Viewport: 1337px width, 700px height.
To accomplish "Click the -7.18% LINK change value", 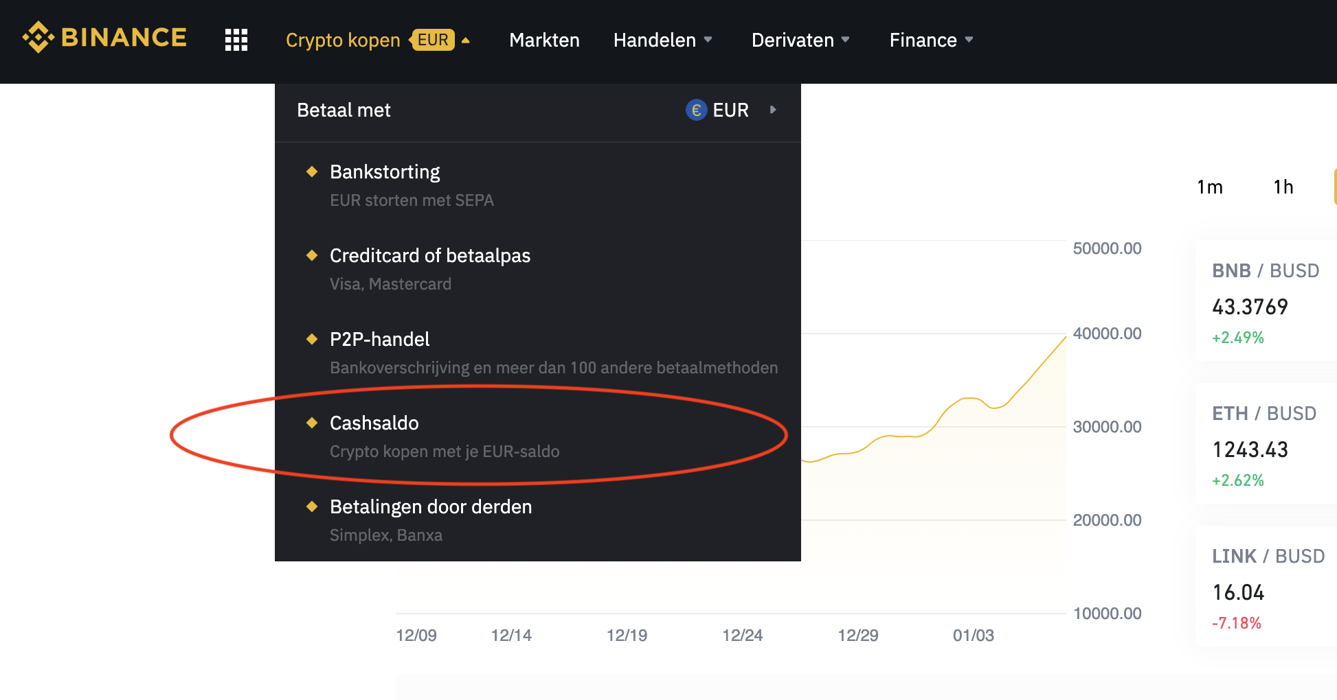I will coord(1237,623).
